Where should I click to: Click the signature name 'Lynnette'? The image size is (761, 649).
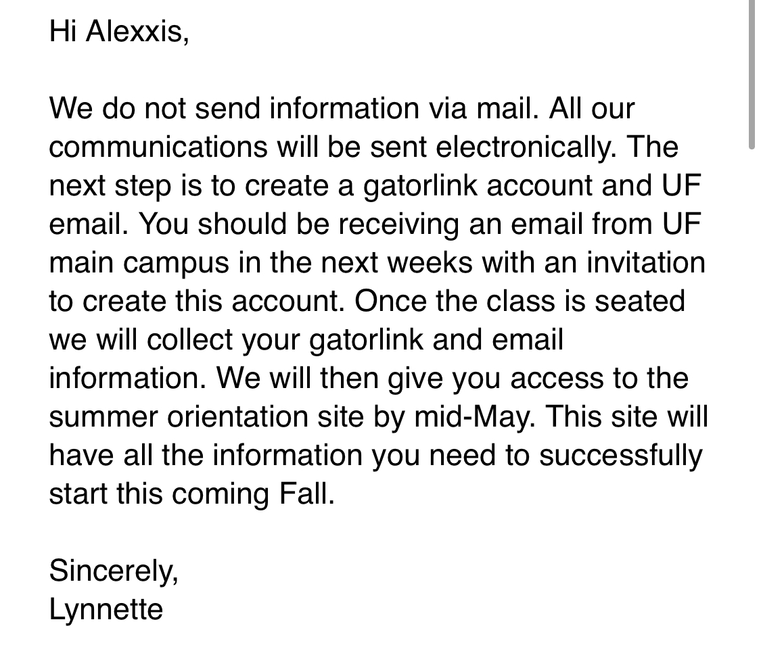(x=106, y=610)
